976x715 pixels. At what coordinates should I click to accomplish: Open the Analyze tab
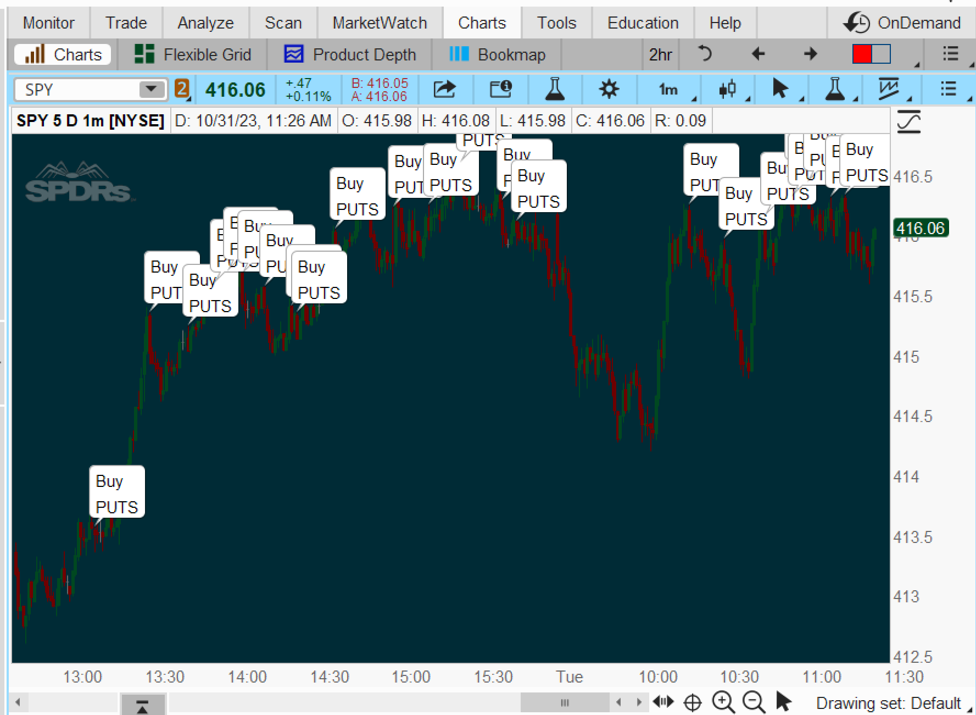pos(205,23)
